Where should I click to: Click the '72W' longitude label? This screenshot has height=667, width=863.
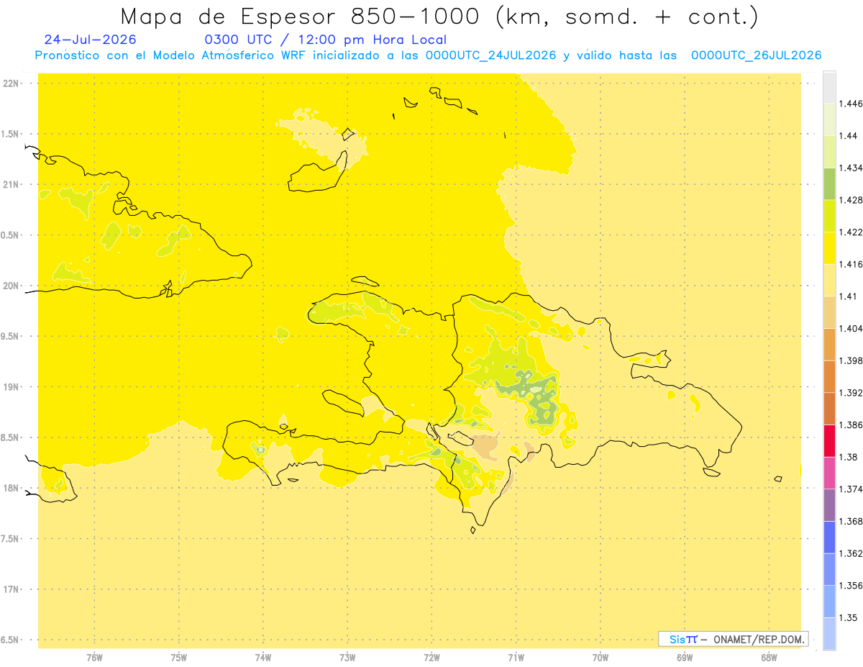pyautogui.click(x=431, y=658)
